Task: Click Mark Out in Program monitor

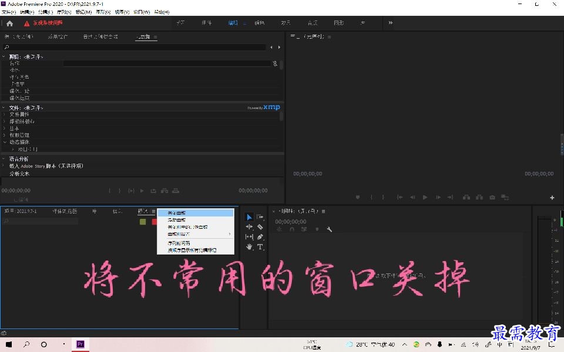Action: [383, 197]
